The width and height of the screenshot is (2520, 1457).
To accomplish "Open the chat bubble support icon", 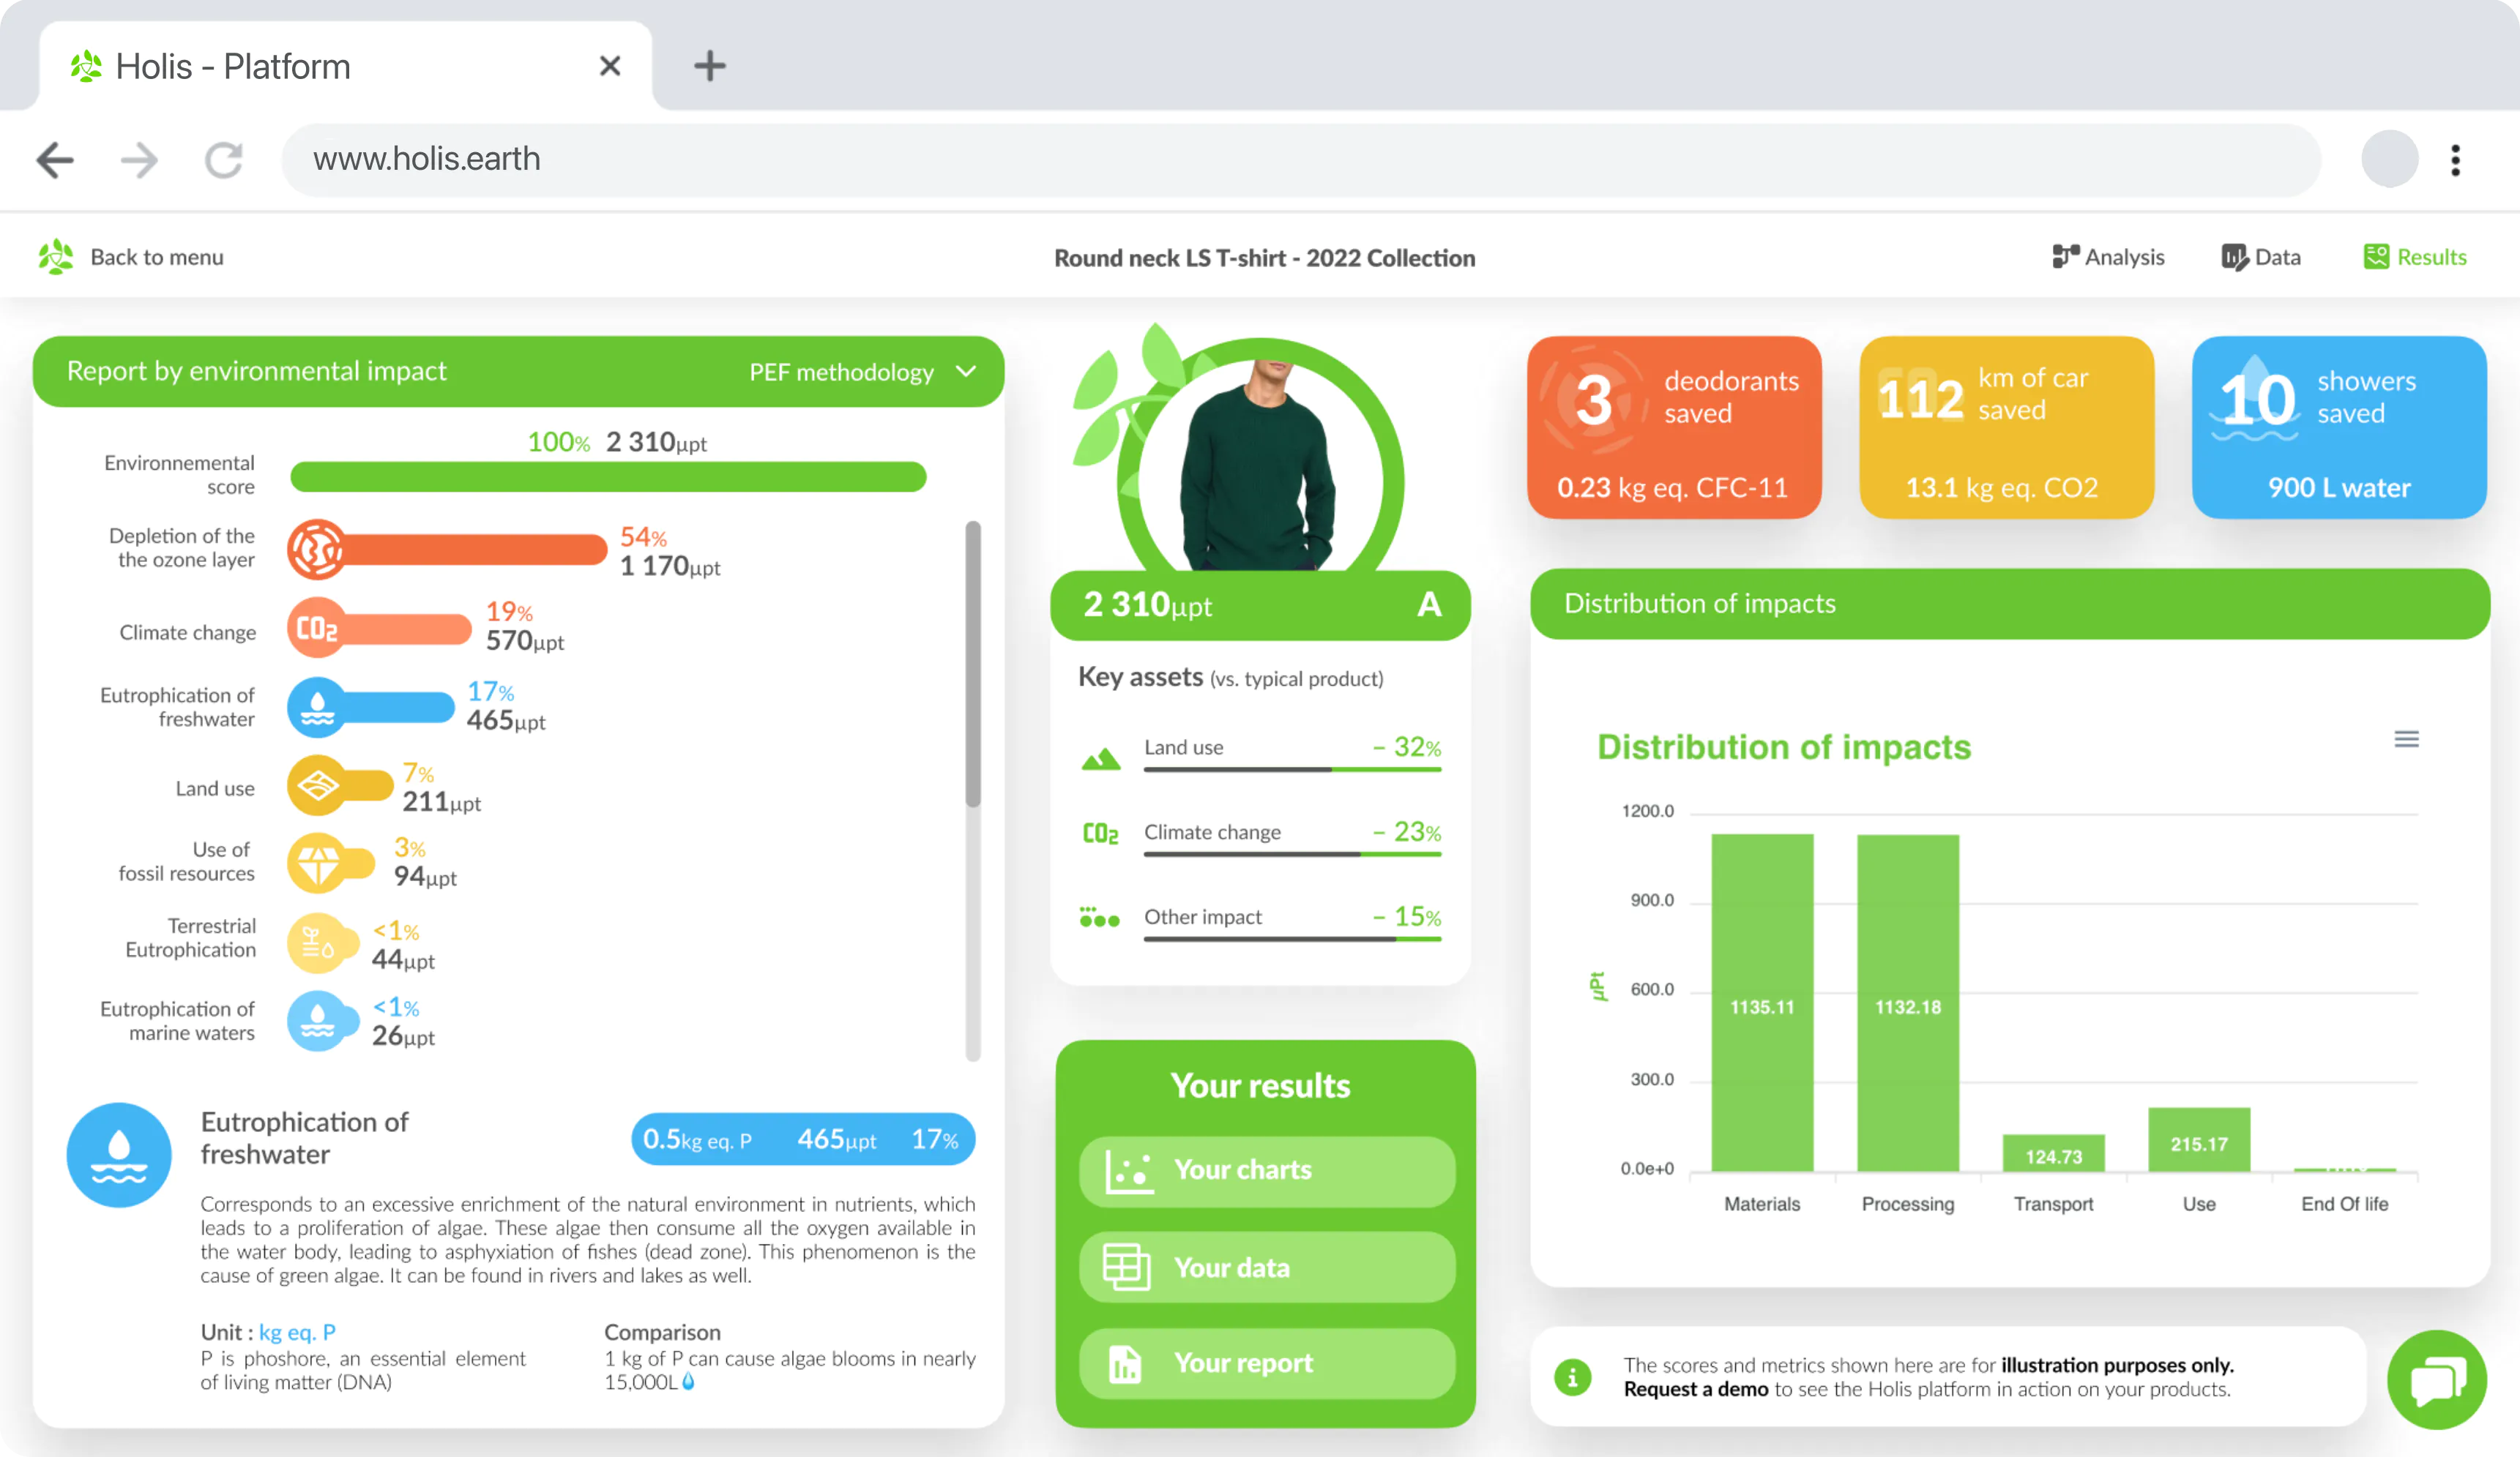I will (2436, 1380).
